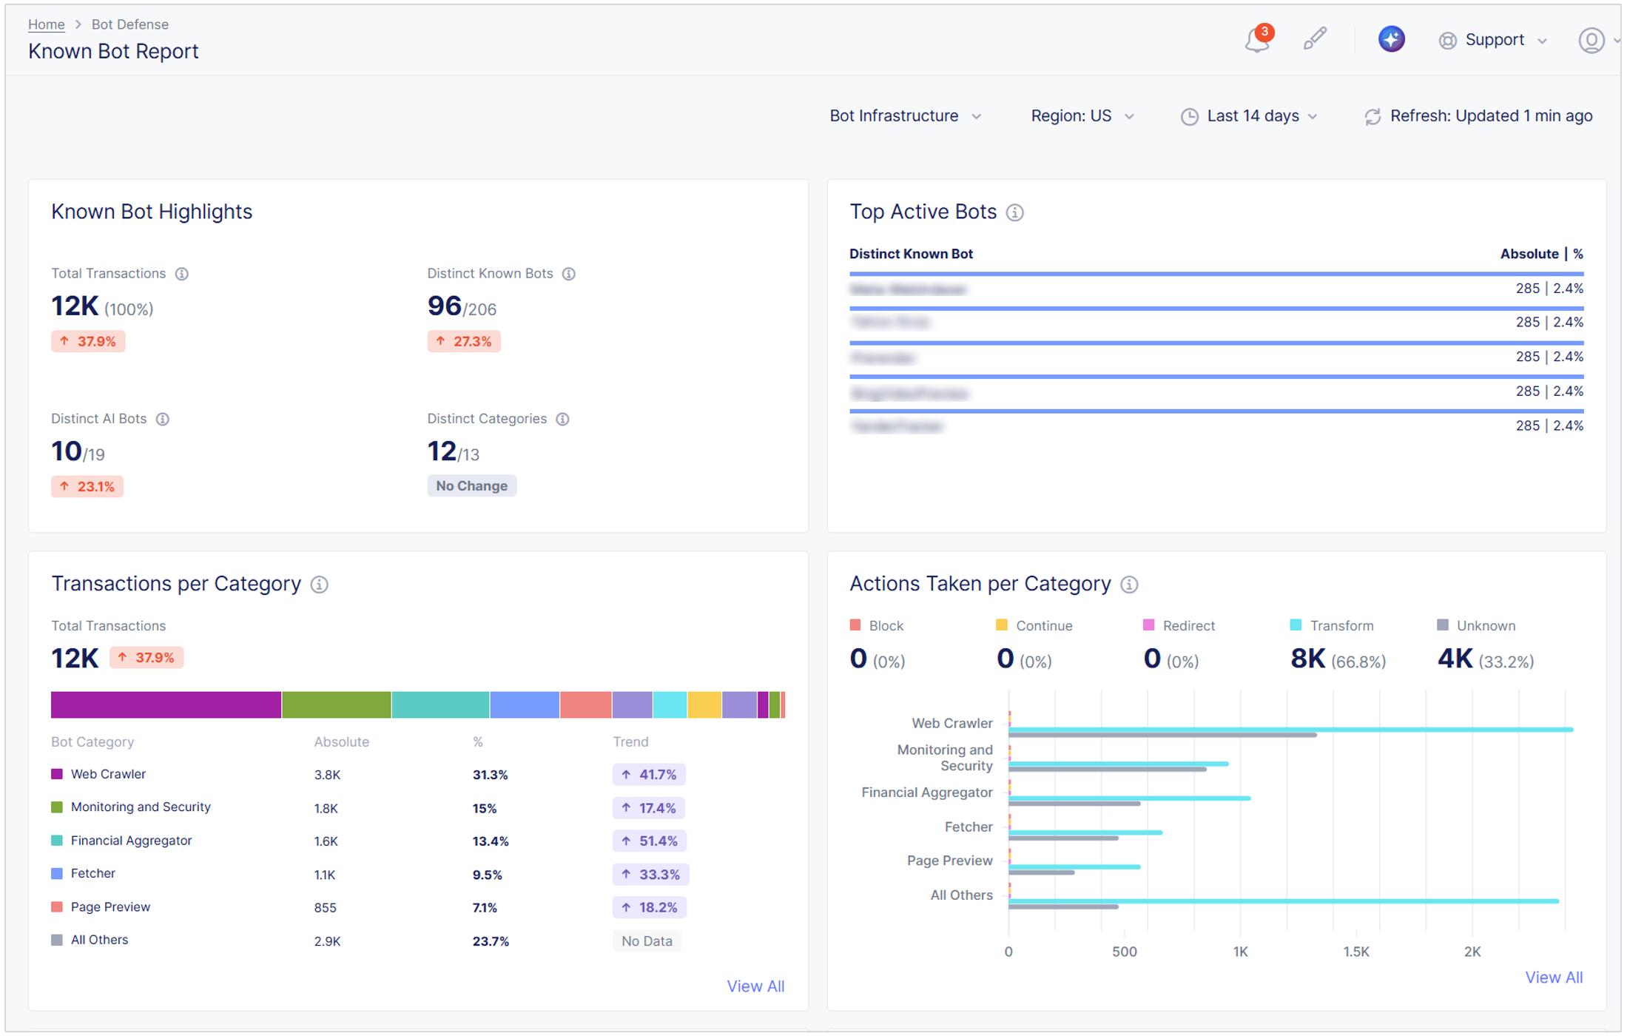1627x1036 pixels.
Task: Select the Financial Aggregator category row
Action: point(418,841)
